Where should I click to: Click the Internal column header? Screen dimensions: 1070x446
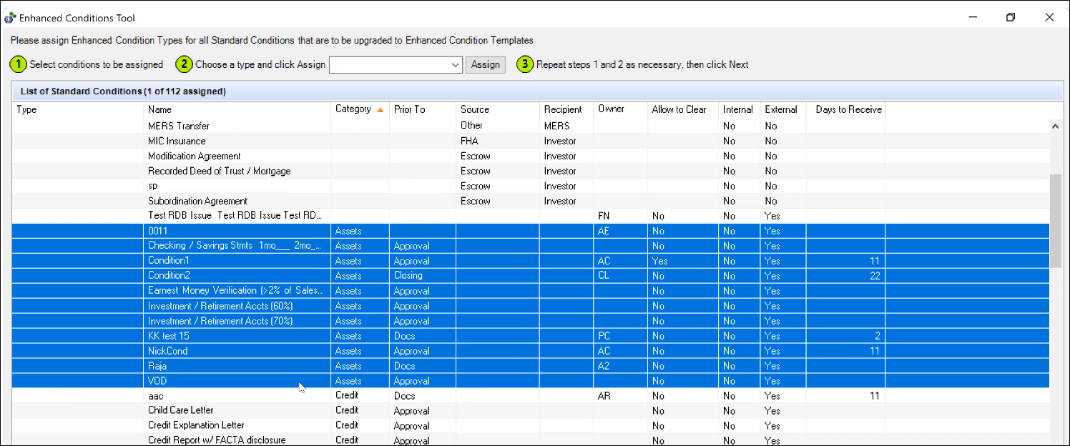click(x=737, y=110)
